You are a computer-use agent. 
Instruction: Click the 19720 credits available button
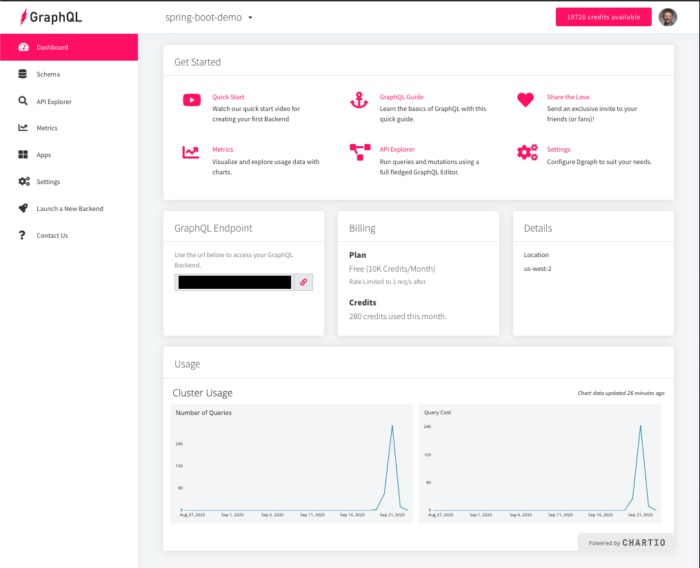603,17
